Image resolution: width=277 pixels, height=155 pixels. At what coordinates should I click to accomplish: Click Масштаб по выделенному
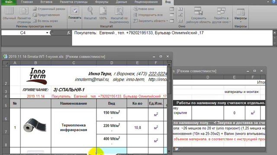click(119, 15)
